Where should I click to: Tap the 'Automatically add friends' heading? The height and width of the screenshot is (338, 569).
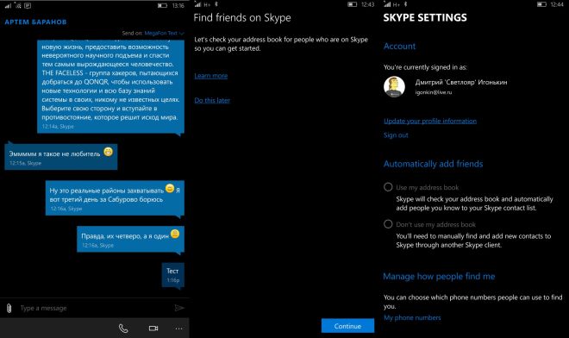click(434, 164)
